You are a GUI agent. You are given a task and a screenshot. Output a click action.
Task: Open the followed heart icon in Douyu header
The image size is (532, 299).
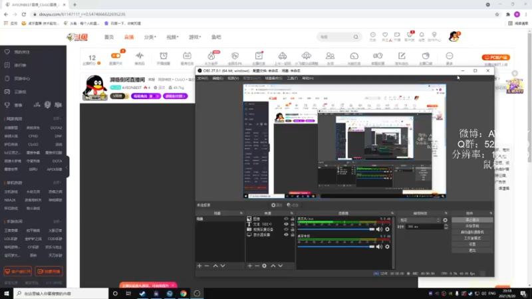[385, 35]
